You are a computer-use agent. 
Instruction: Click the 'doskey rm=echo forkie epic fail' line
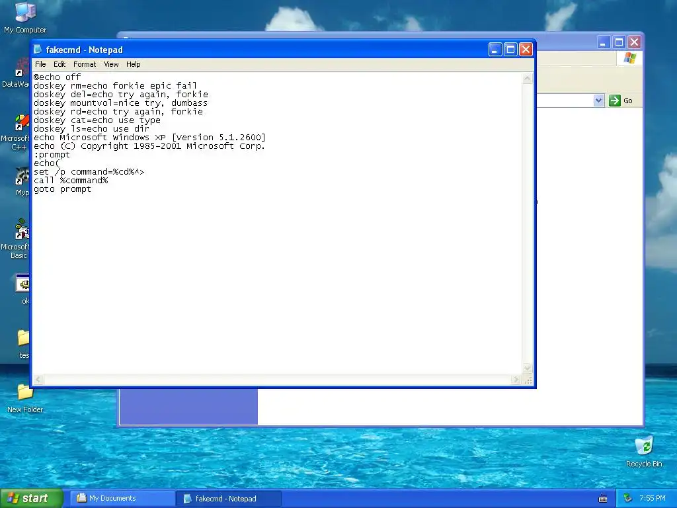(x=115, y=85)
